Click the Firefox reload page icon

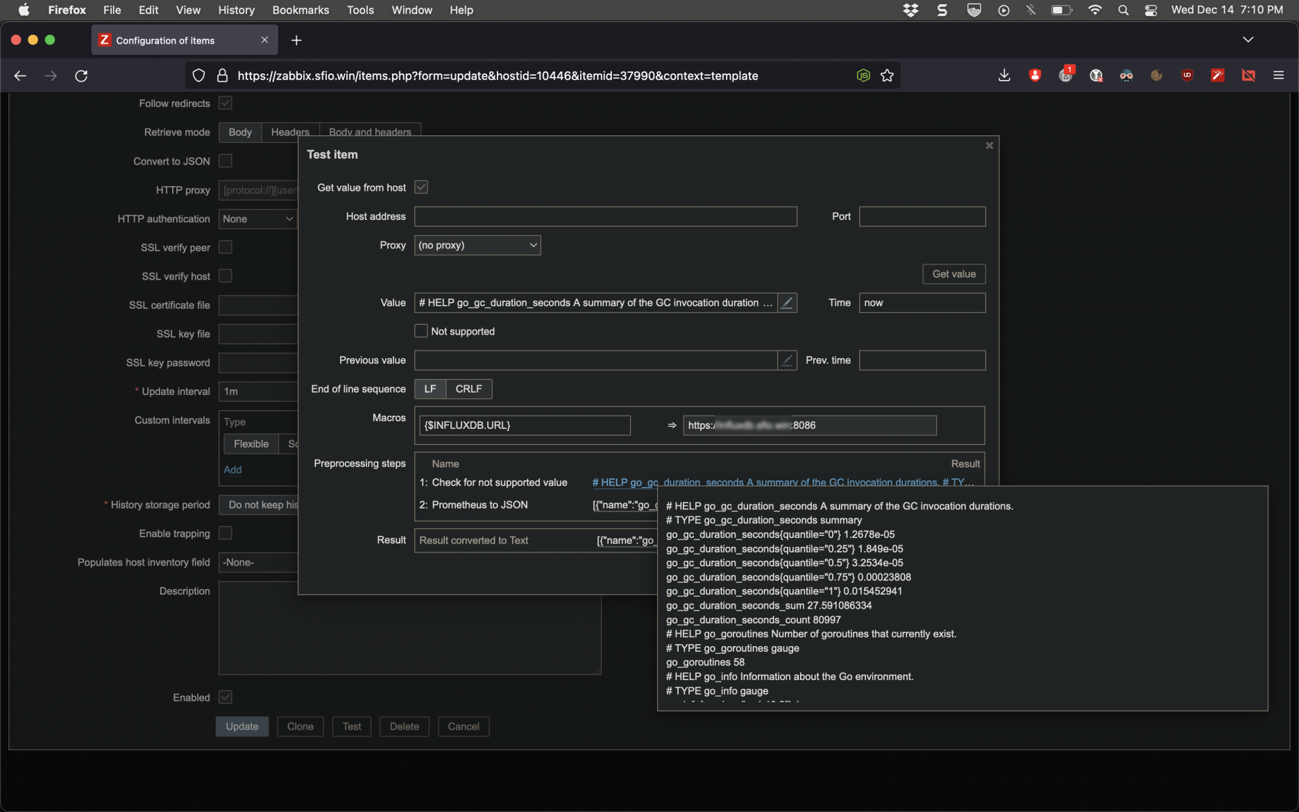click(x=81, y=76)
